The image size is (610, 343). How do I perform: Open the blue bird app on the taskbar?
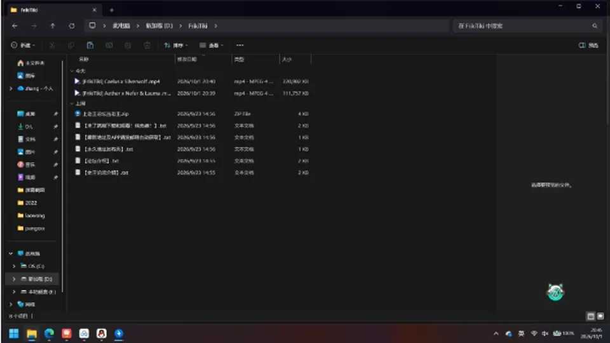click(x=119, y=333)
